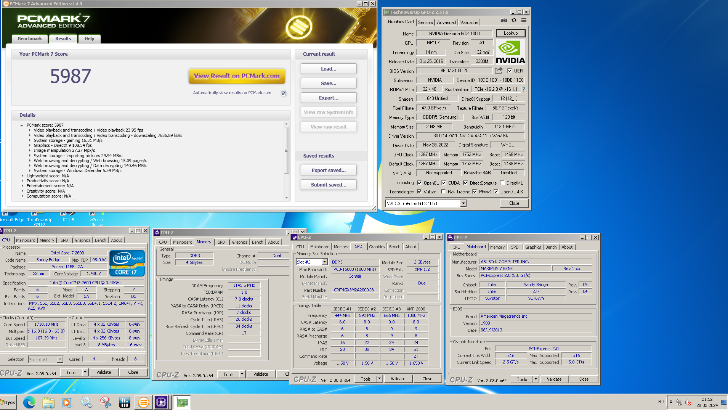Toggle the OpenCL checkbox

419,183
